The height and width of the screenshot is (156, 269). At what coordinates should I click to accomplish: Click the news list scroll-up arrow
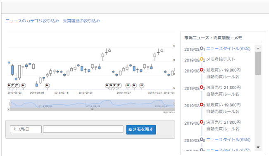[258, 49]
